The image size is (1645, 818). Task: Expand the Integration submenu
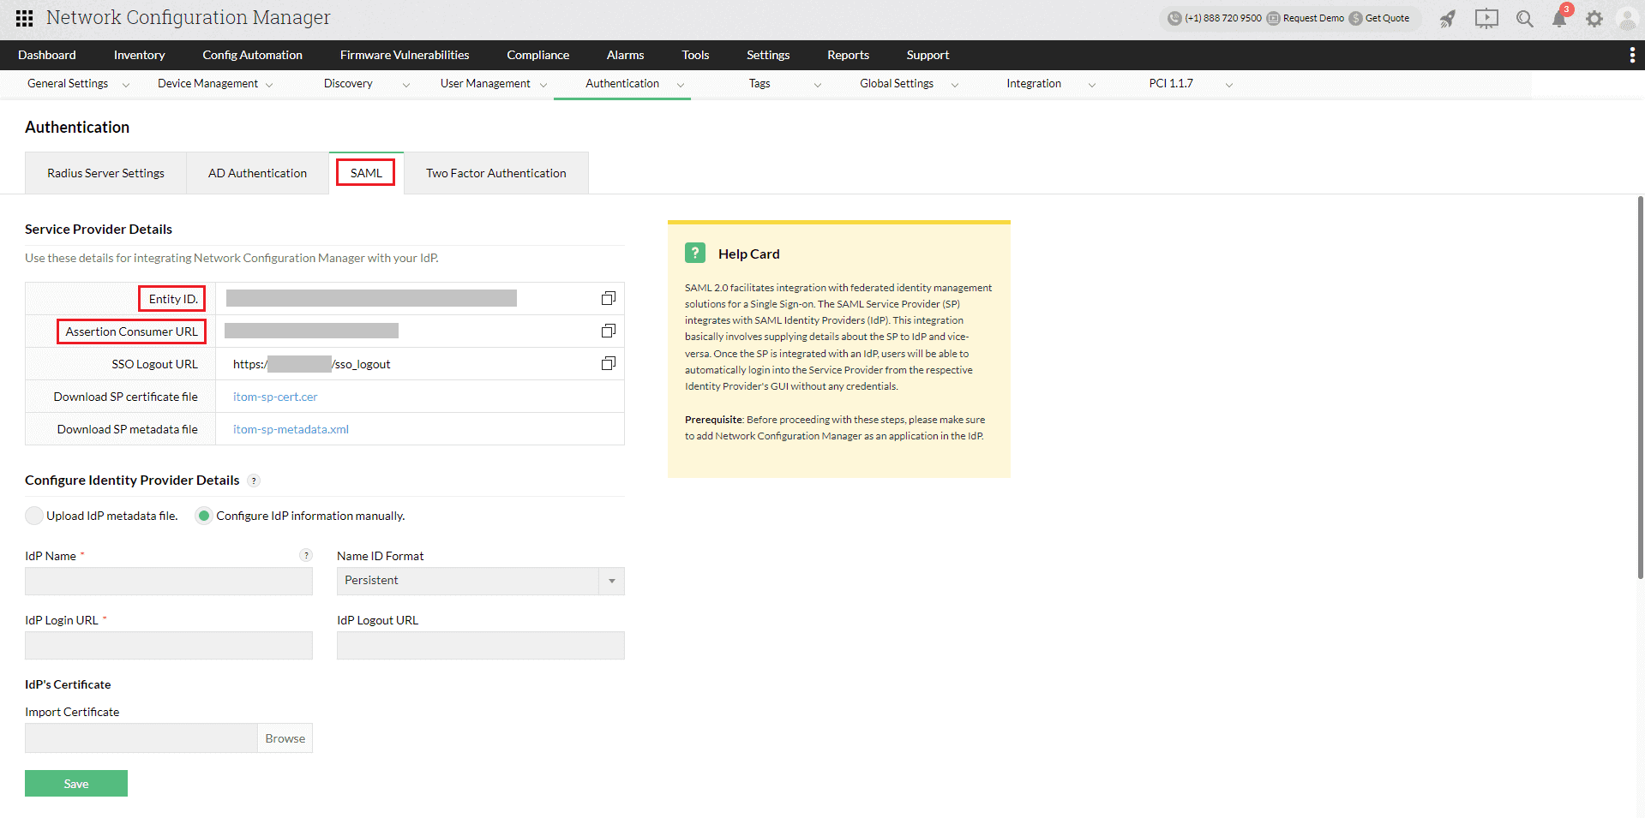pyautogui.click(x=1092, y=85)
